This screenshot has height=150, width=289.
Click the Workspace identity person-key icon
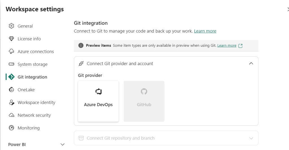pos(11,102)
